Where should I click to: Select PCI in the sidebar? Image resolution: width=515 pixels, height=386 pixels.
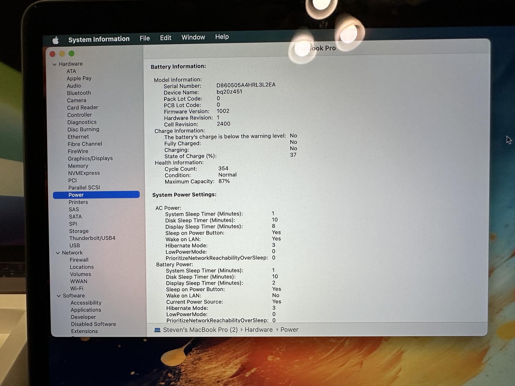(x=73, y=180)
